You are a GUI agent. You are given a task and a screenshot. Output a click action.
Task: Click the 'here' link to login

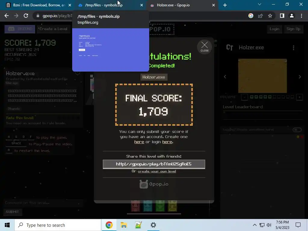pos(167,142)
